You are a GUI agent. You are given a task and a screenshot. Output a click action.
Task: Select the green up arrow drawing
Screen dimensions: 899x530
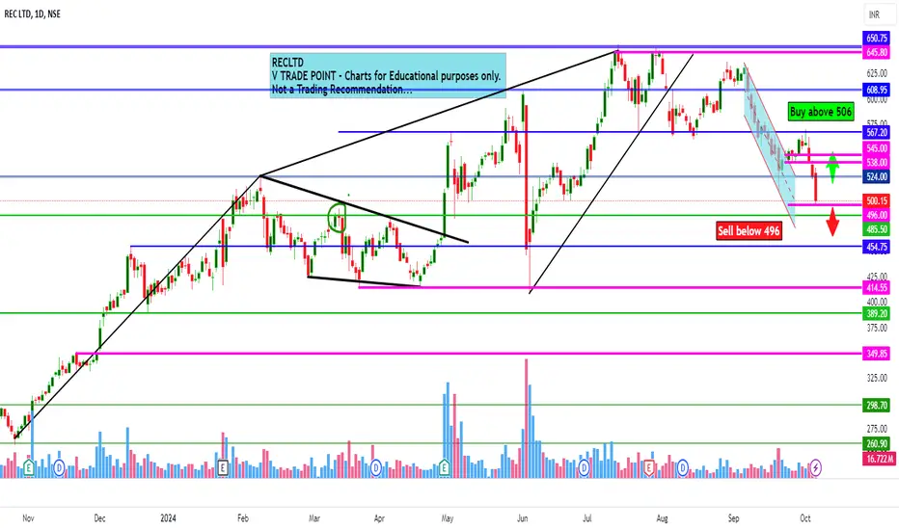832,169
